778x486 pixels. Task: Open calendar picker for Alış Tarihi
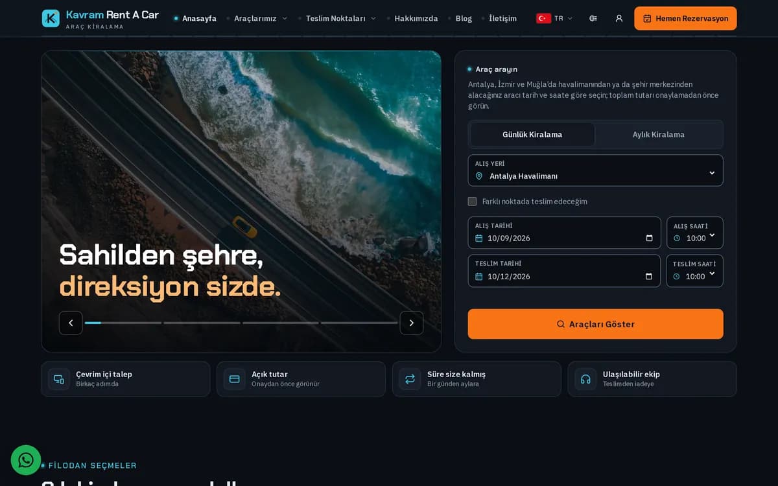tap(649, 238)
